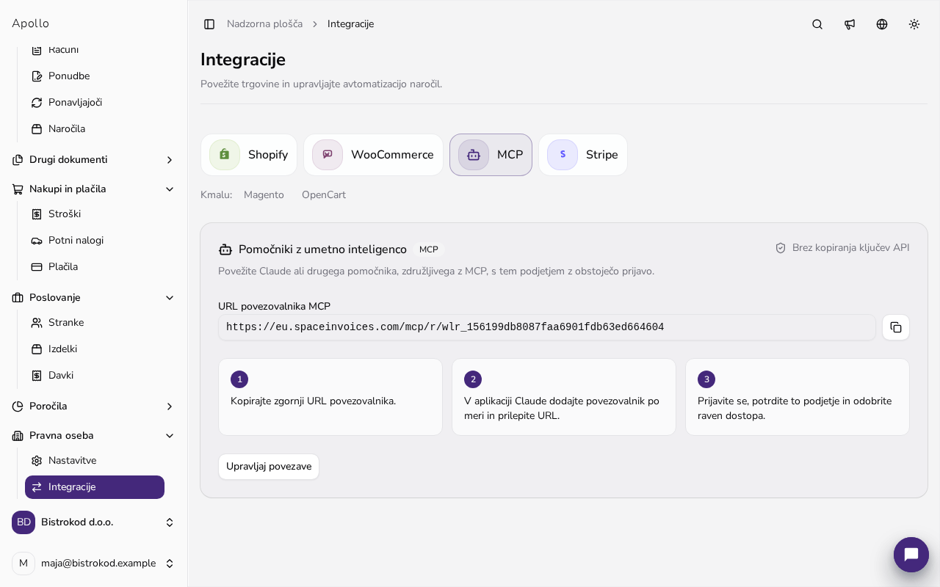The image size is (940, 587).
Task: Collapse the Poslovanje section
Action: 93,298
